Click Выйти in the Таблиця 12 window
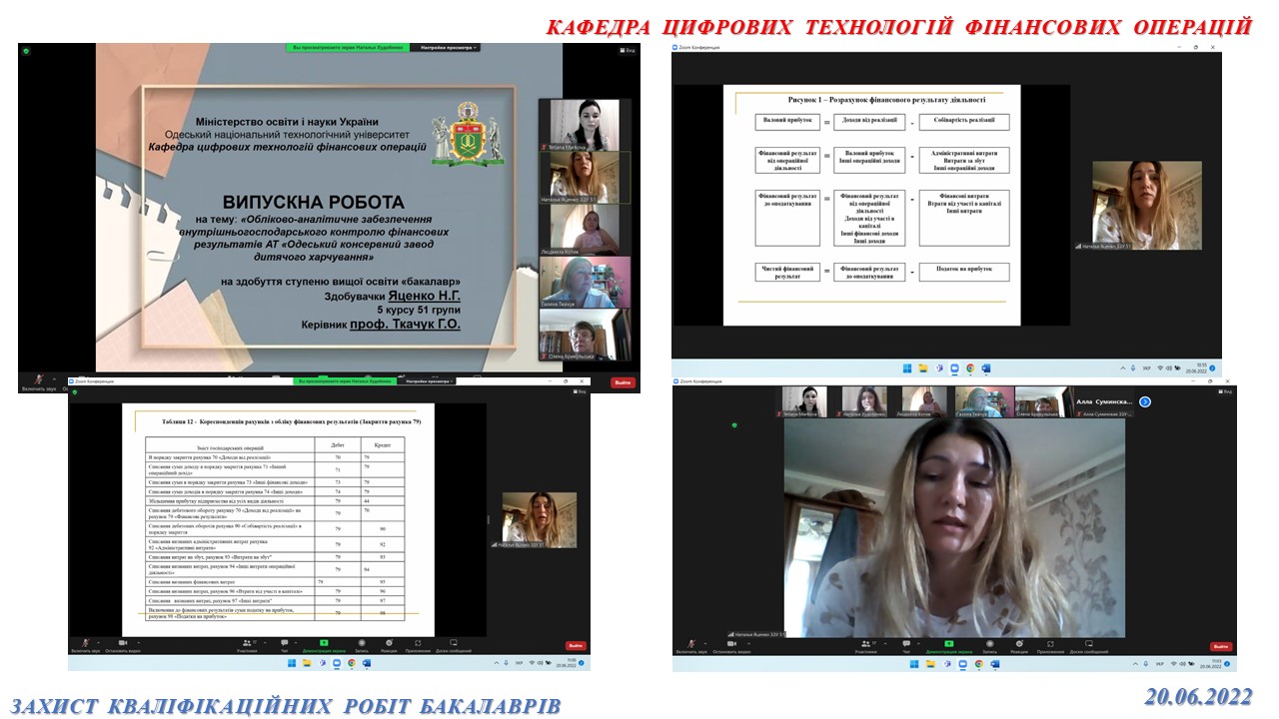 coord(576,645)
